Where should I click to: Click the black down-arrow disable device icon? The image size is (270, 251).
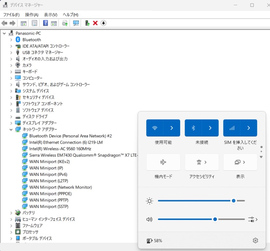pos(103,23)
